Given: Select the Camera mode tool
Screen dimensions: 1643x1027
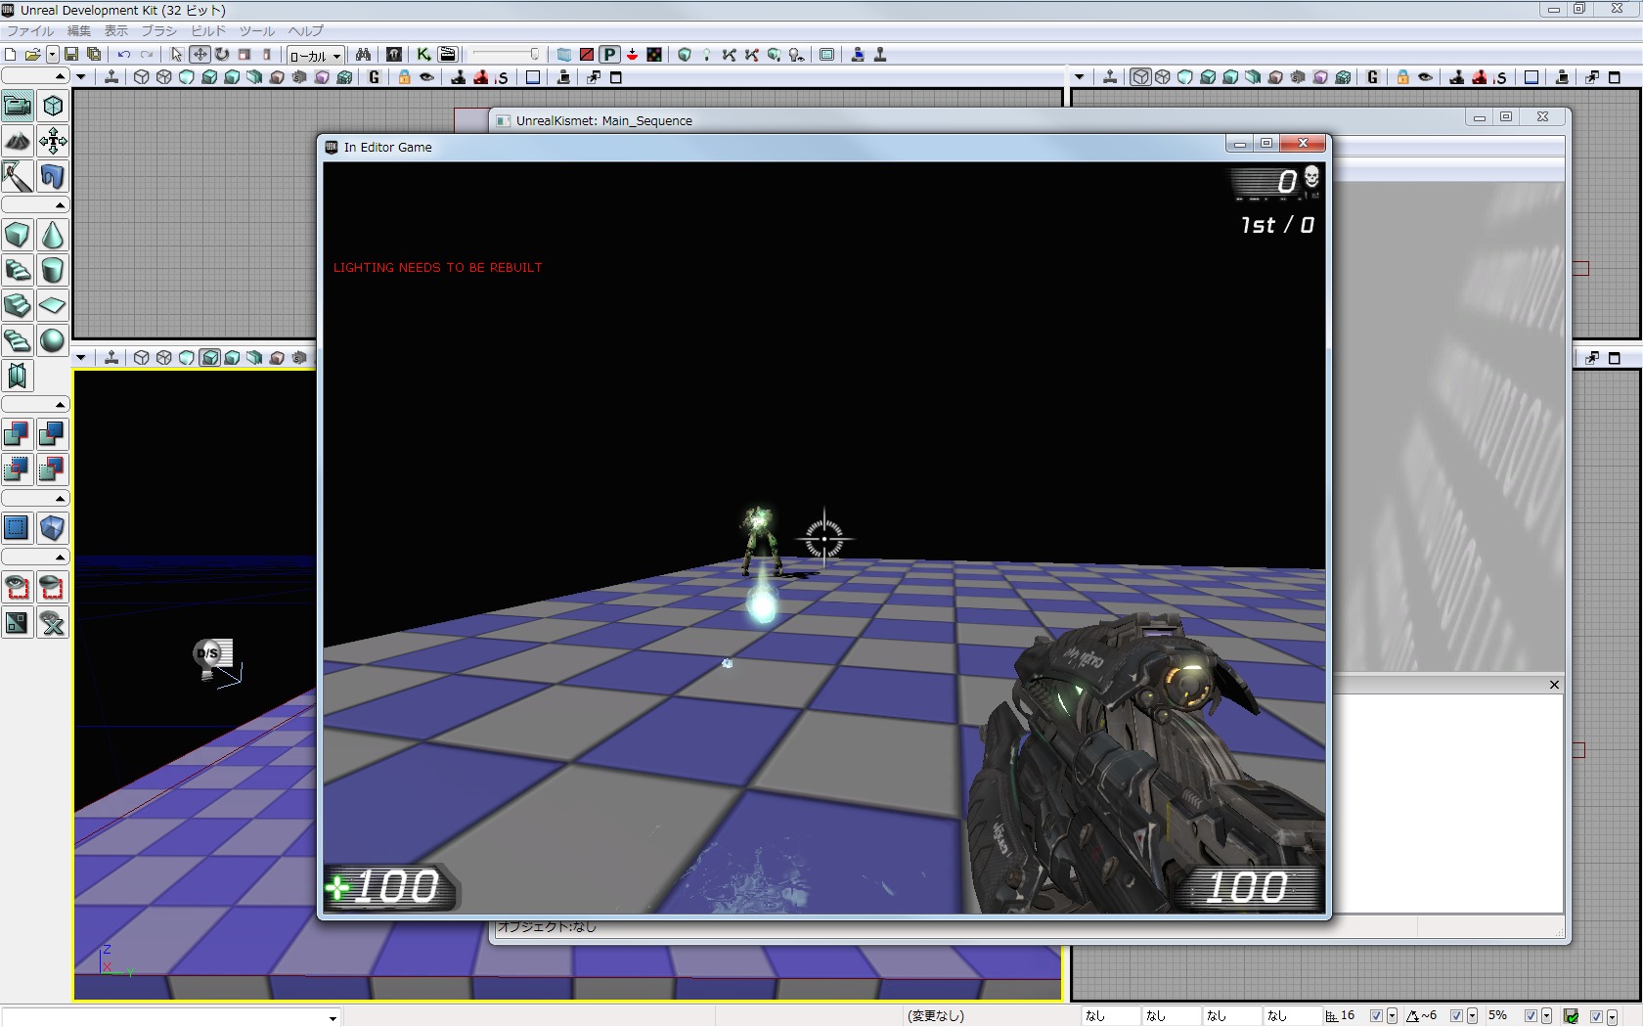Looking at the screenshot, I should [18, 106].
